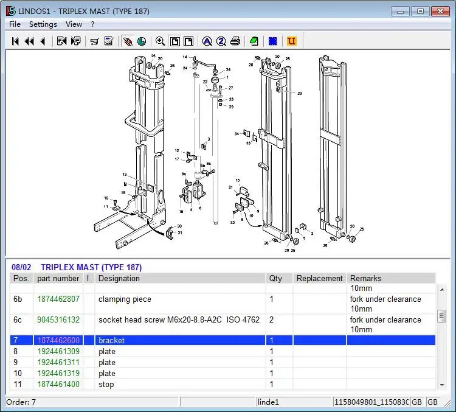Click the parts list scroll up arrow

point(442,290)
